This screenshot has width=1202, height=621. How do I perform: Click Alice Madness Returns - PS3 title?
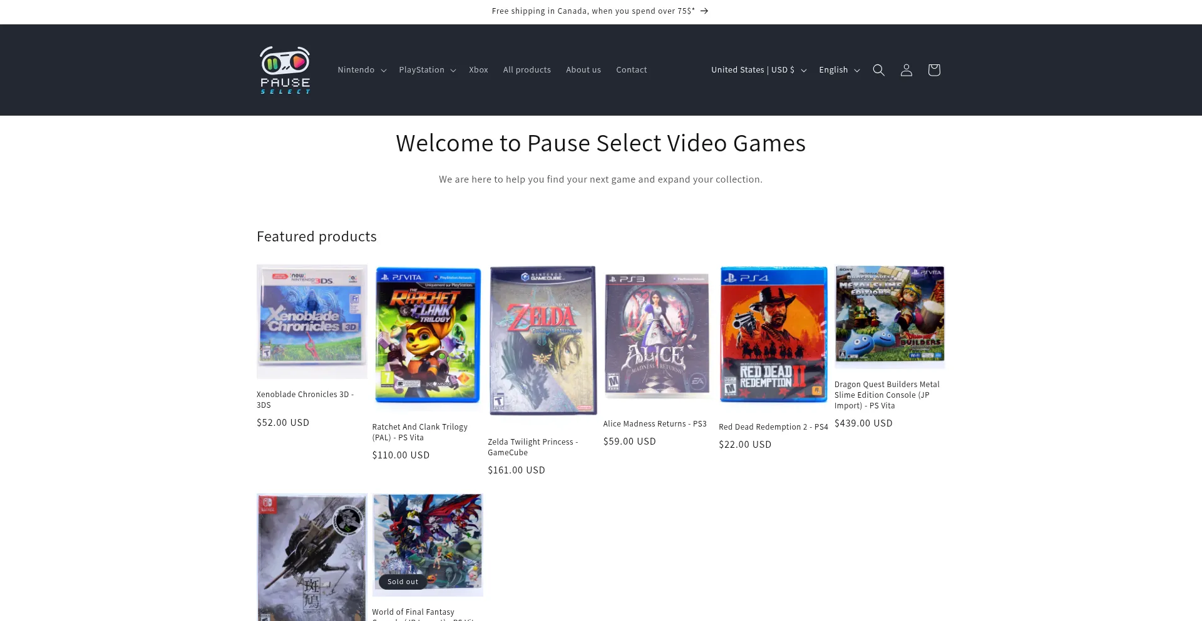click(655, 424)
